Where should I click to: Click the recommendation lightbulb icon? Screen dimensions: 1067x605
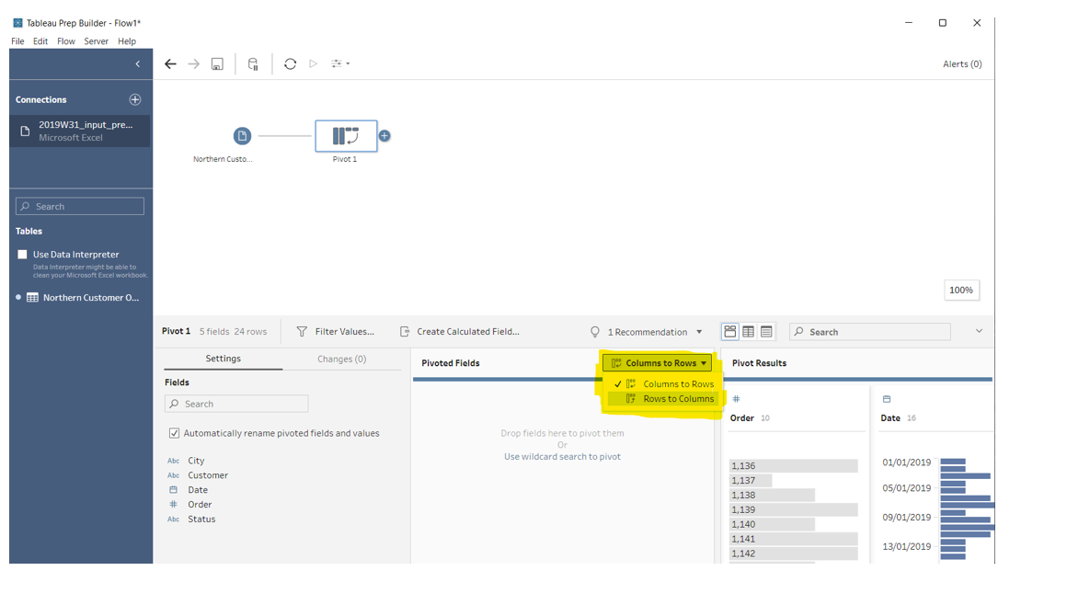click(x=595, y=331)
